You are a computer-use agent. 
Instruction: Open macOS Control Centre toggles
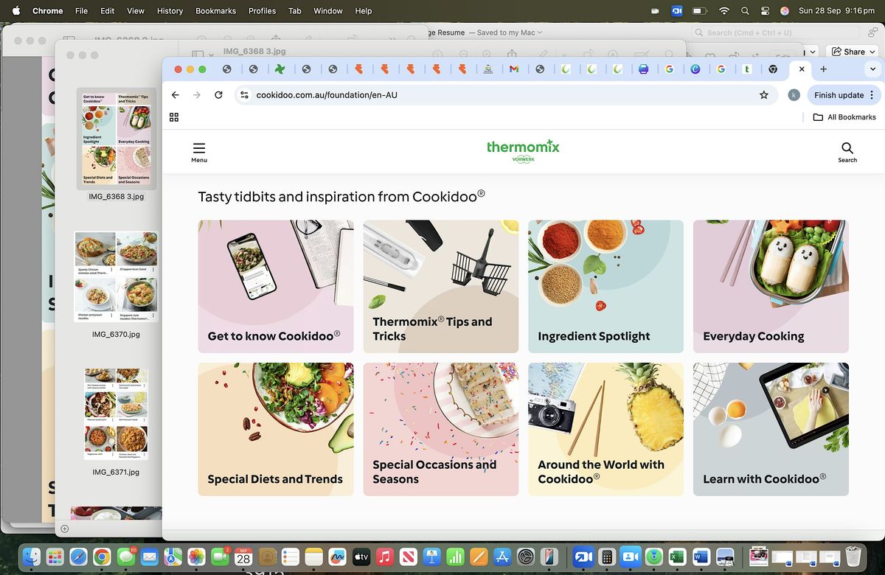pyautogui.click(x=764, y=11)
